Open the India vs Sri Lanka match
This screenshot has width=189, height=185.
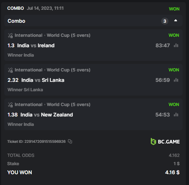pyautogui.click(x=43, y=80)
